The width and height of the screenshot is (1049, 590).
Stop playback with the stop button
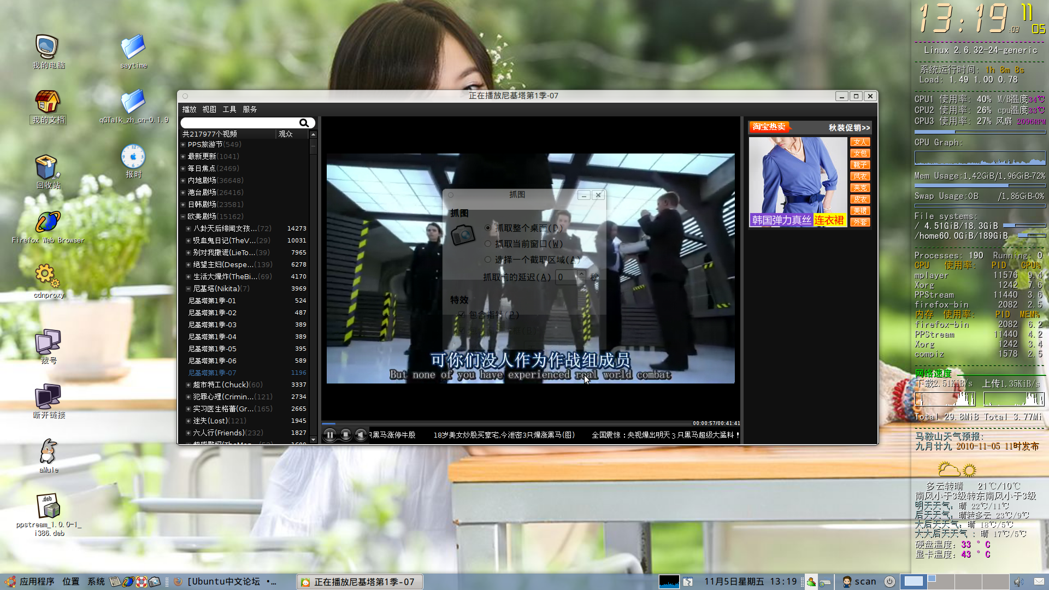click(x=345, y=435)
